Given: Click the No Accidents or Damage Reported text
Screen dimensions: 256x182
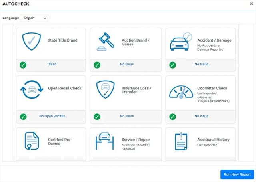Looking at the screenshot, I should pyautogui.click(x=210, y=47).
